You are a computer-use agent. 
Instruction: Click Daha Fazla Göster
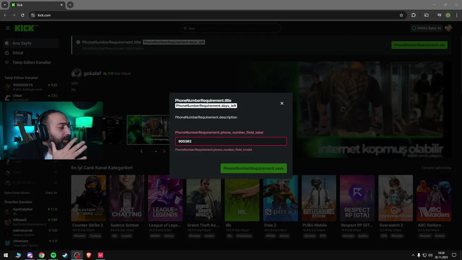pos(17,193)
